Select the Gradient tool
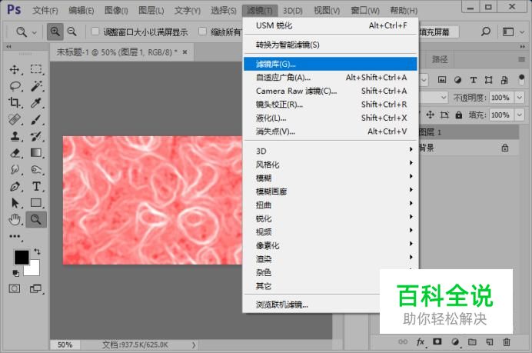Image resolution: width=532 pixels, height=353 pixels. tap(36, 153)
